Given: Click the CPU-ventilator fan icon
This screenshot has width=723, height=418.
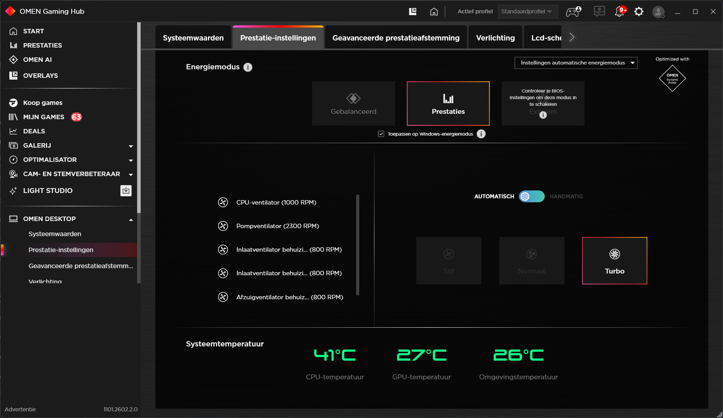Looking at the screenshot, I should [x=223, y=202].
